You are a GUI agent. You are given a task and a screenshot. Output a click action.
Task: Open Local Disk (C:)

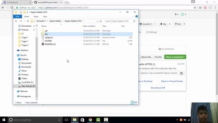pos(27,82)
